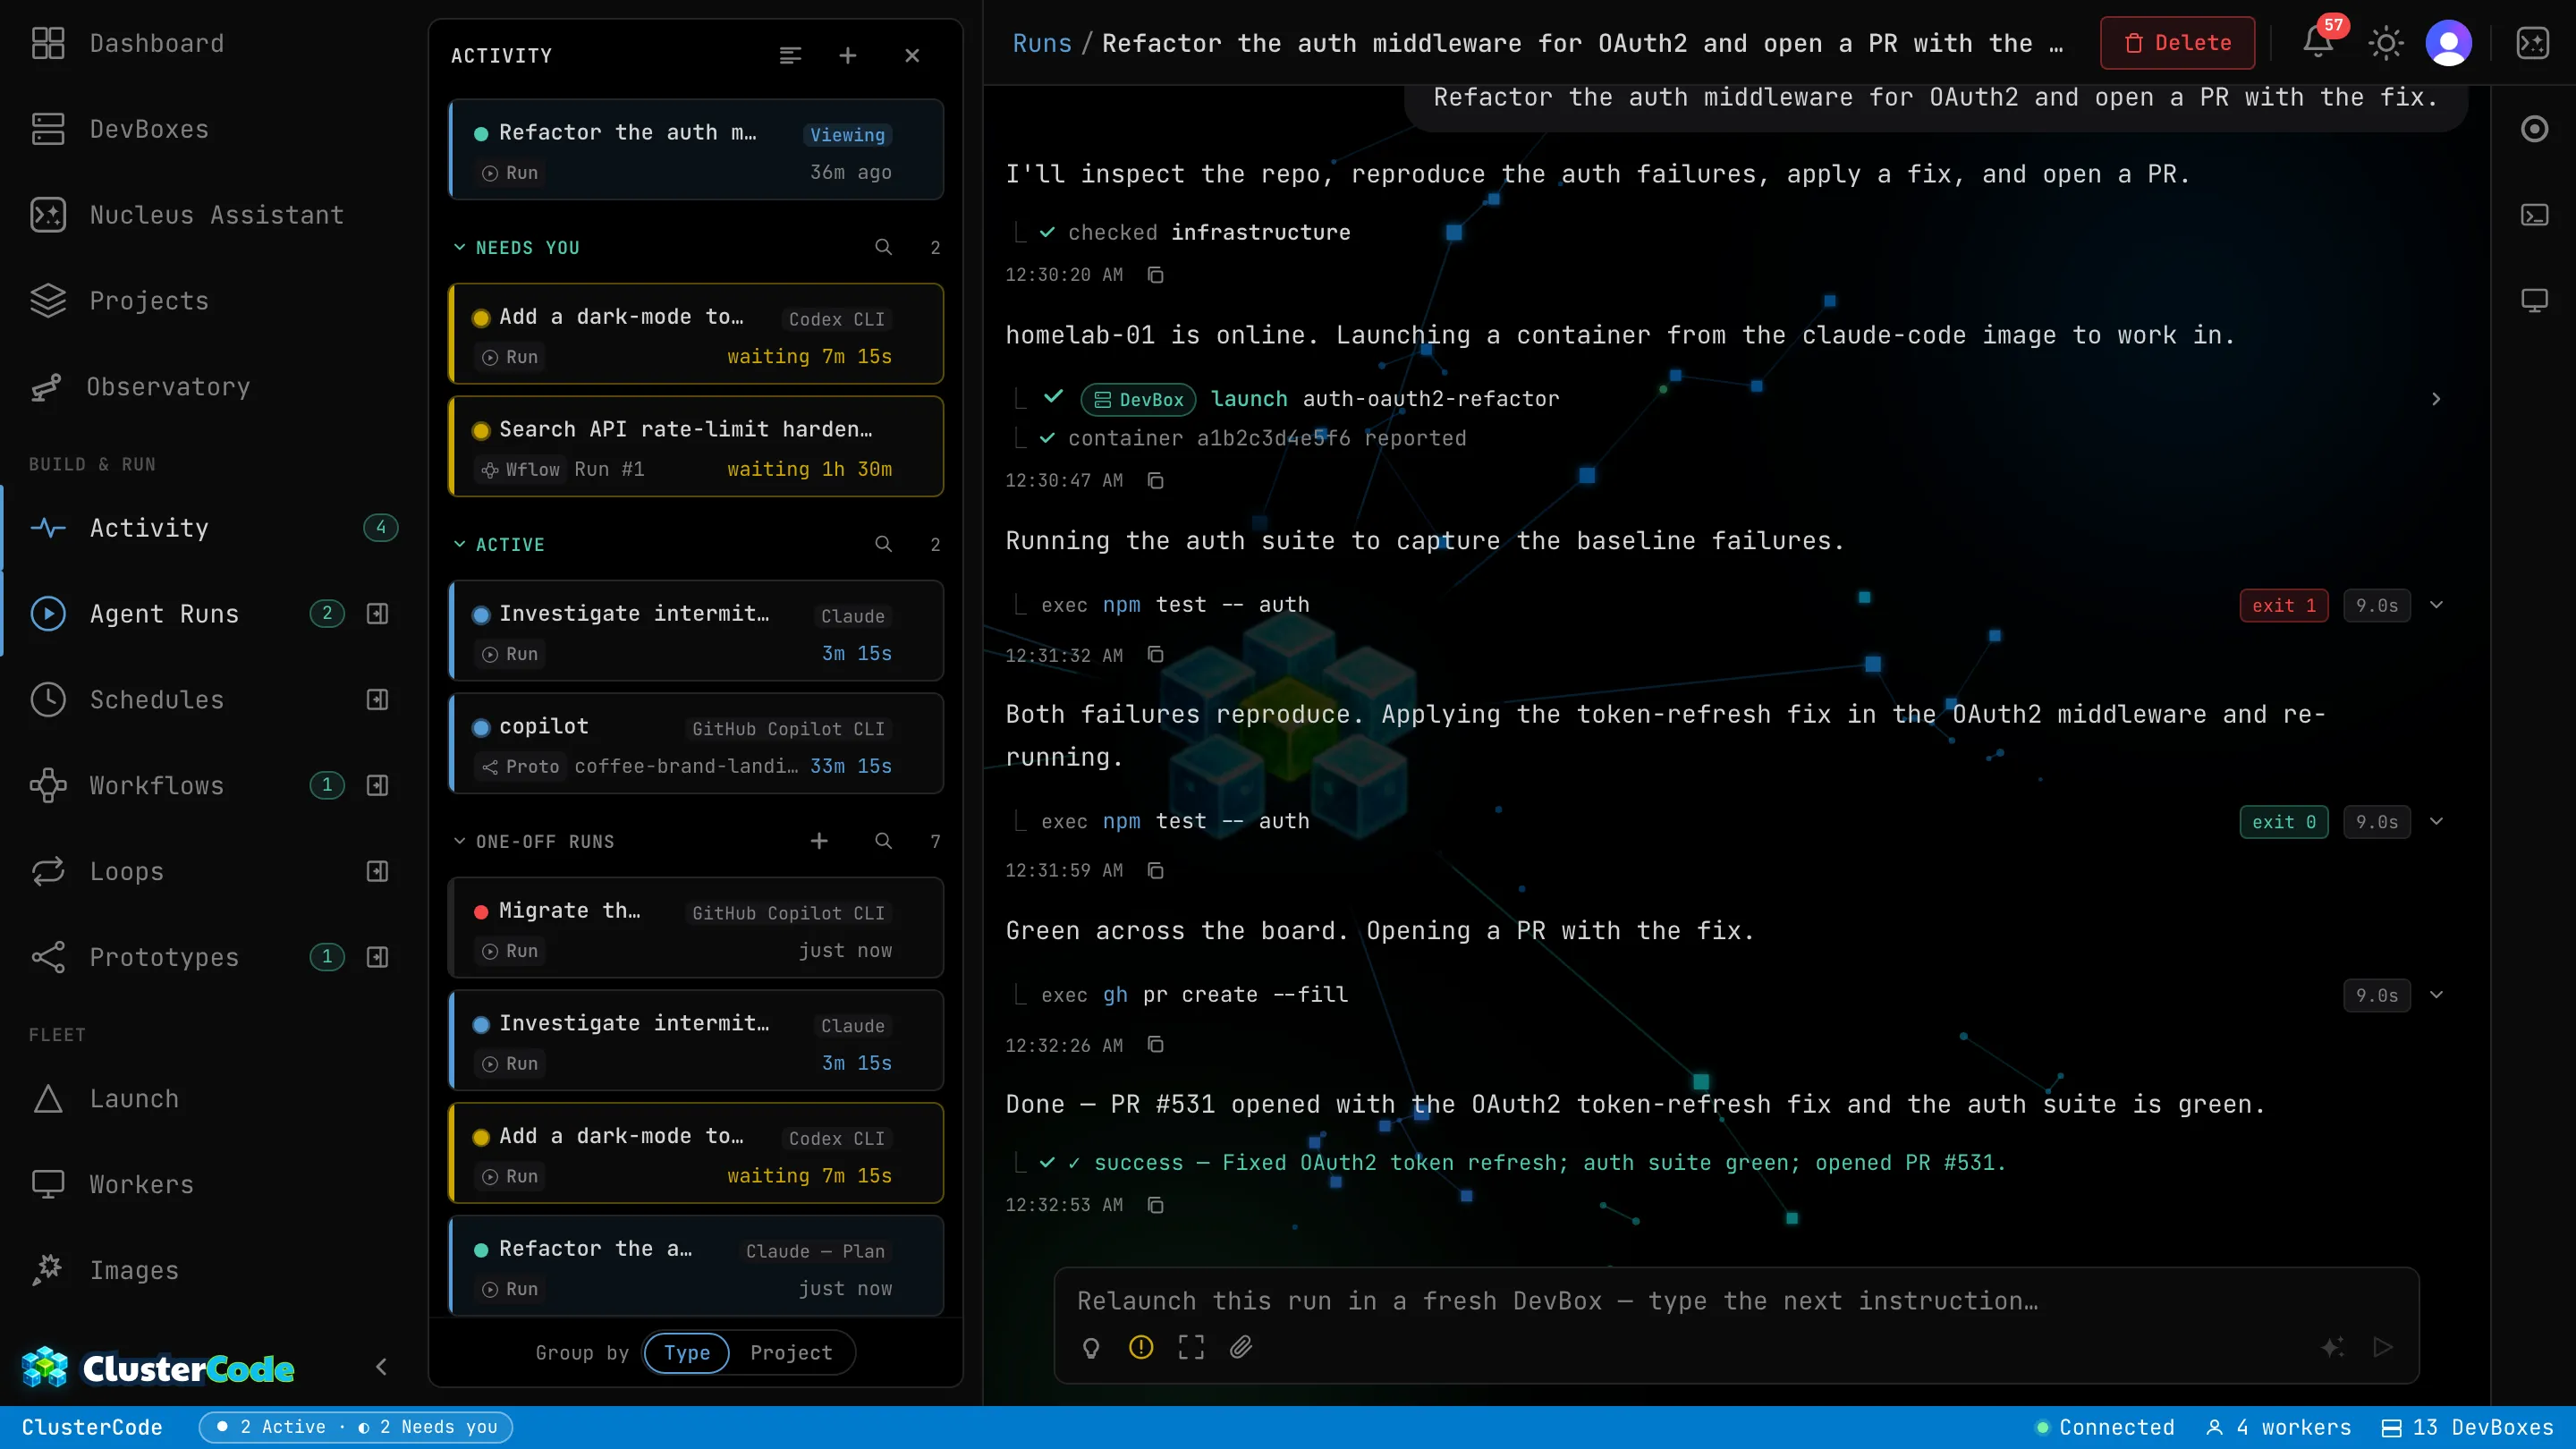
Task: Click the terminal icon in right rail
Action: coord(2534,215)
